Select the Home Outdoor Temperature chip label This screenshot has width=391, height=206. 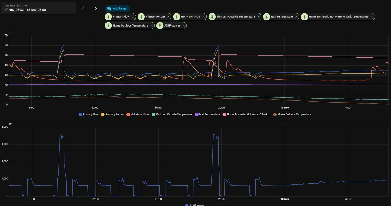point(130,26)
